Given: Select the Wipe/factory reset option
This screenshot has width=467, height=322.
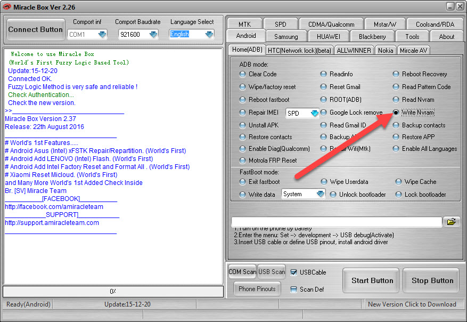Looking at the screenshot, I should [x=242, y=87].
